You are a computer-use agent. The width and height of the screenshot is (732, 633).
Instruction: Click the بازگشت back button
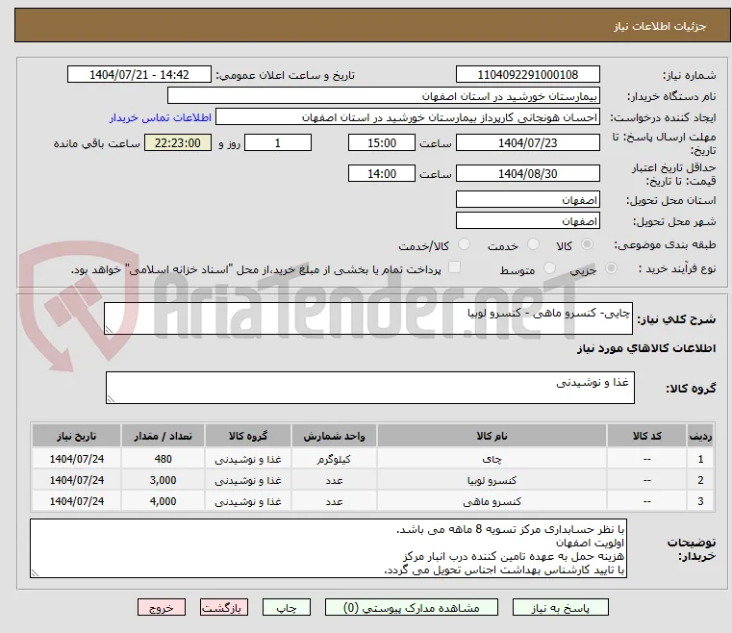(224, 607)
